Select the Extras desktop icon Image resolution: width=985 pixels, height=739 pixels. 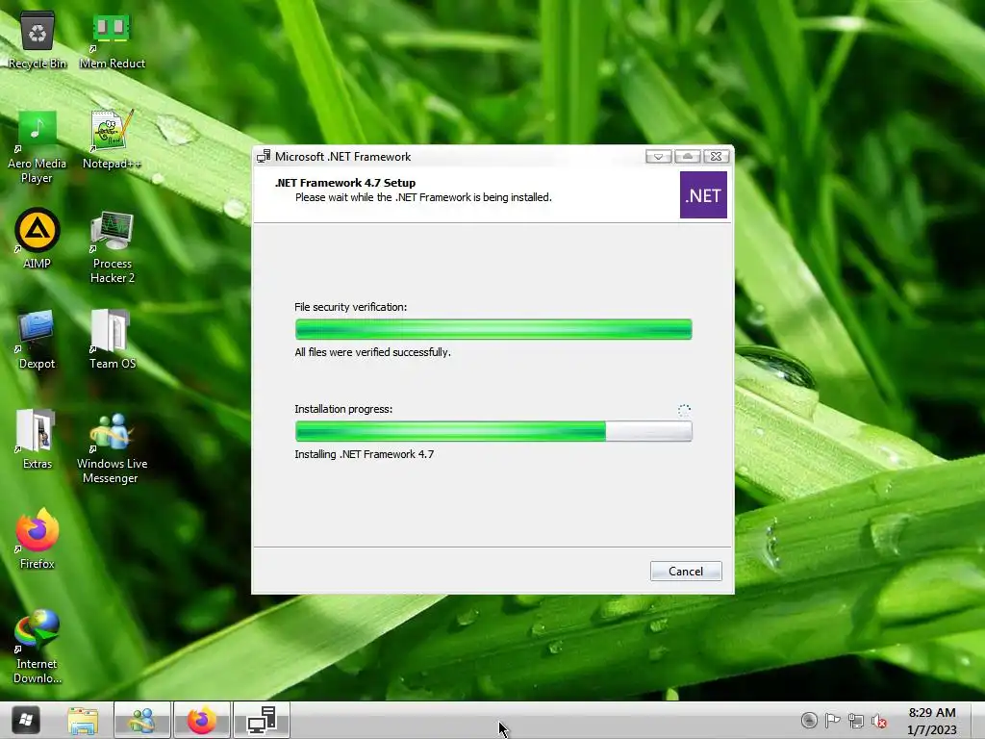[x=38, y=439]
